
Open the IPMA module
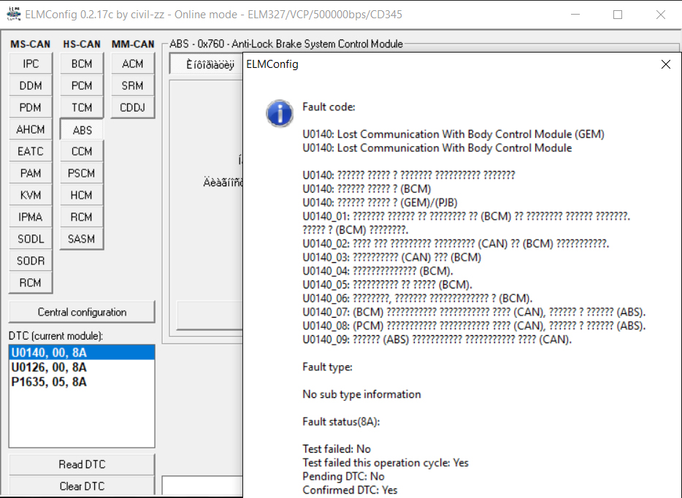(31, 217)
